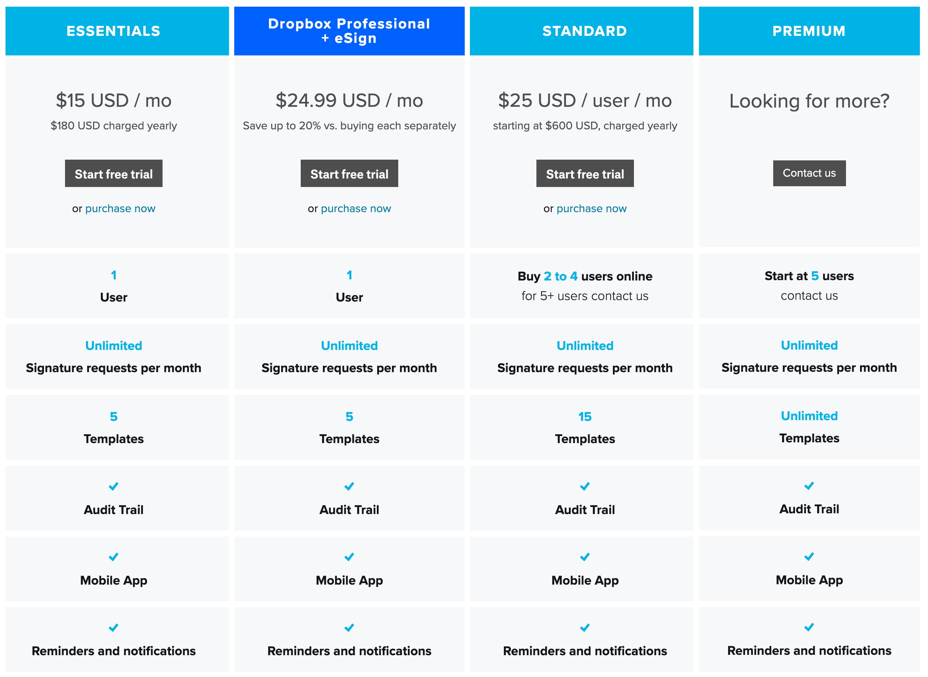
Task: Click Essentials Reminders and notifications checkmark
Action: [x=113, y=628]
